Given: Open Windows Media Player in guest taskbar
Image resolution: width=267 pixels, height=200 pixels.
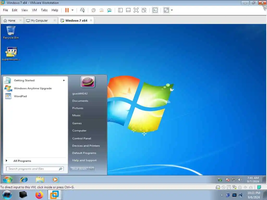Looking at the screenshot, I should pyautogui.click(x=55, y=180).
